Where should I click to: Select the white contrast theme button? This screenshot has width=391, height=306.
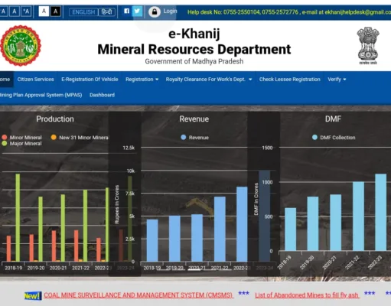coord(44,11)
